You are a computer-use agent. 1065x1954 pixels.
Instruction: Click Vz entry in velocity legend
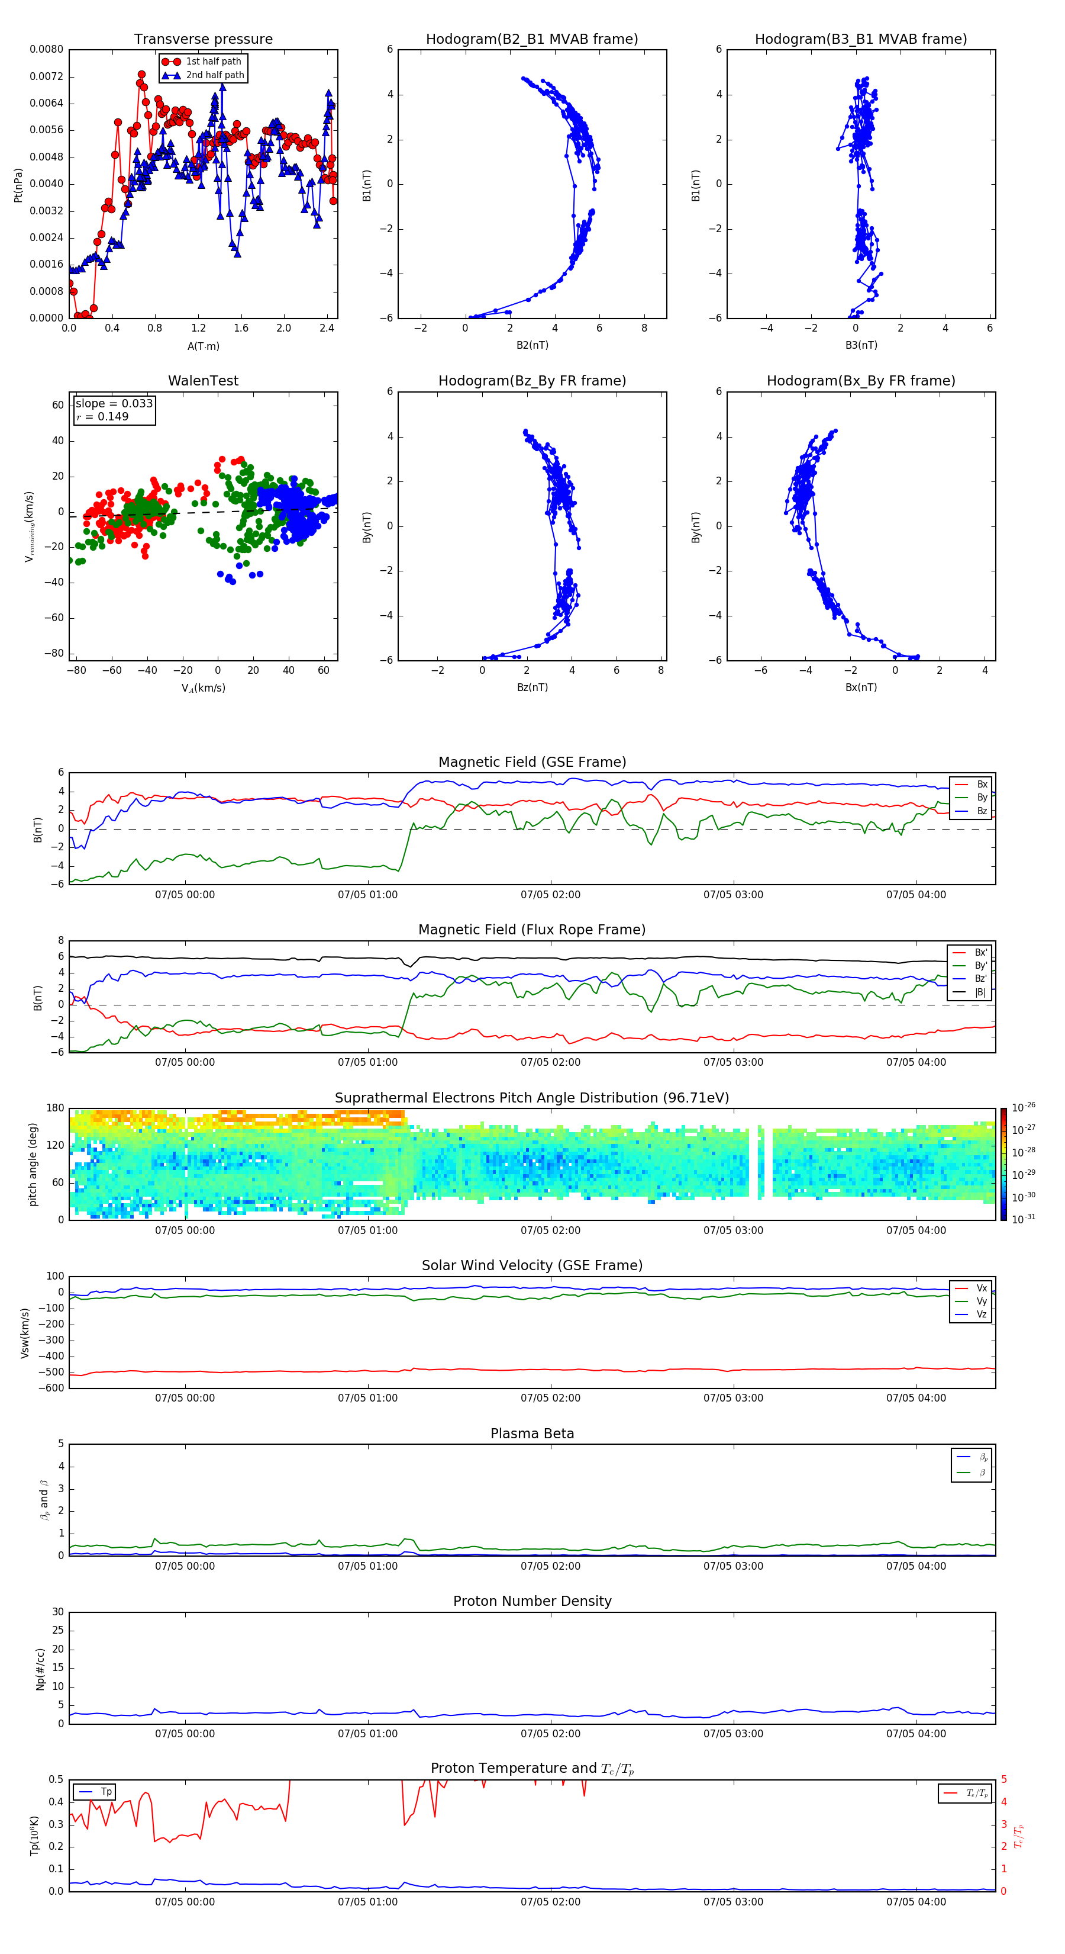point(971,1315)
